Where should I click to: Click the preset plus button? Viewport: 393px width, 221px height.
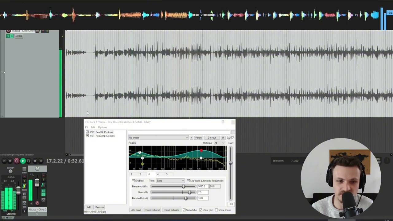[191, 138]
